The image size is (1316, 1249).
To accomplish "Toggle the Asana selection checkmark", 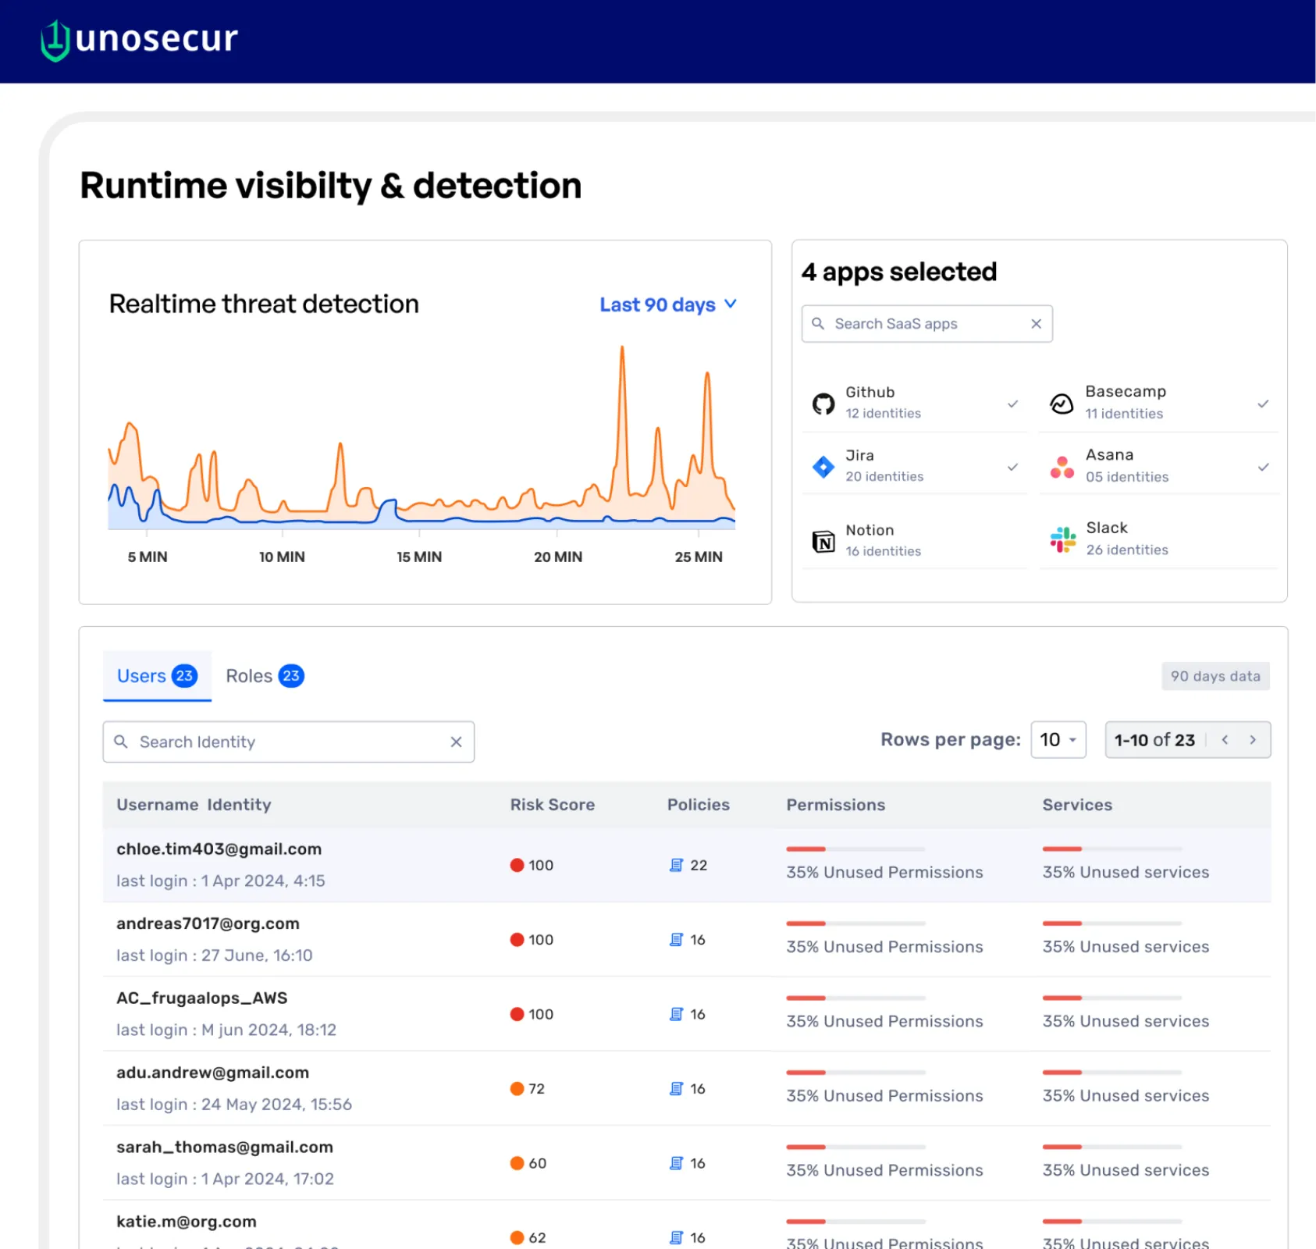I will point(1262,467).
